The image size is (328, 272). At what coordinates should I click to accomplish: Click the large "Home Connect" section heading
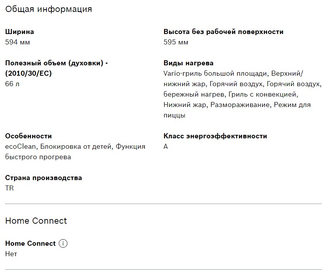36,221
